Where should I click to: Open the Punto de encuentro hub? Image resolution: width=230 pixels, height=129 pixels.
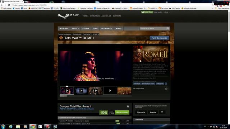tap(159, 38)
